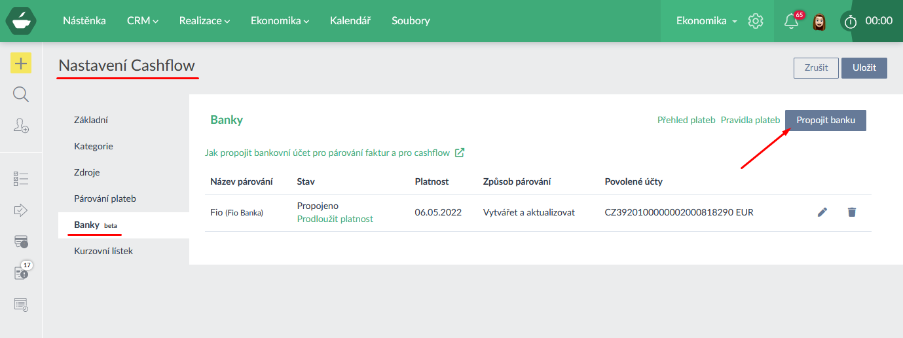The height and width of the screenshot is (338, 903).
Task: Start the stopwatch timer
Action: pos(850,21)
